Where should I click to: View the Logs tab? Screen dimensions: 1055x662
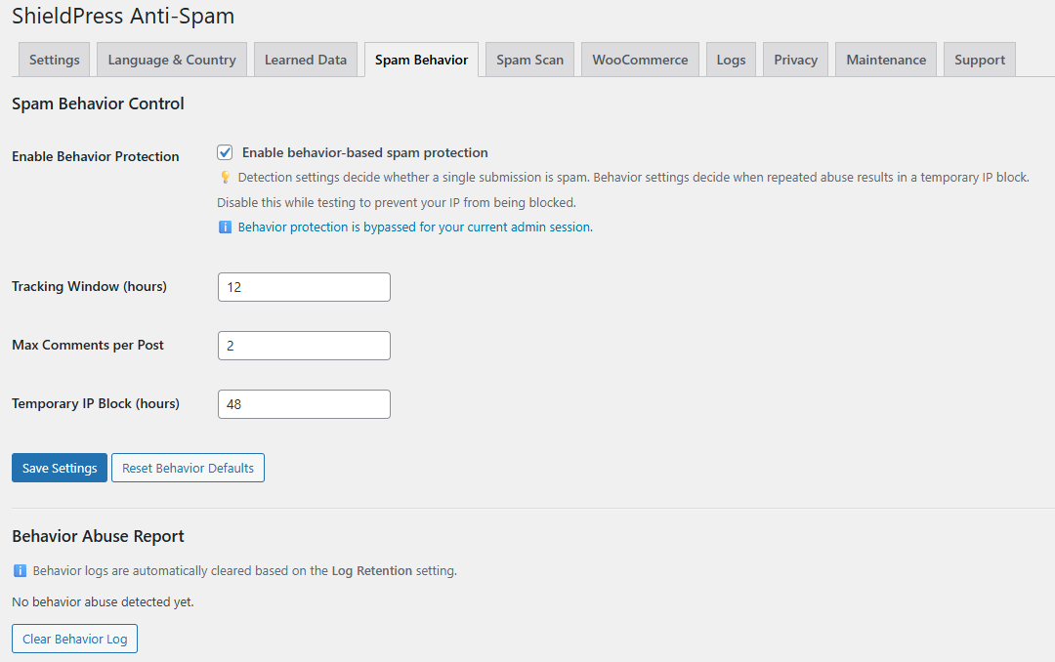click(x=731, y=60)
